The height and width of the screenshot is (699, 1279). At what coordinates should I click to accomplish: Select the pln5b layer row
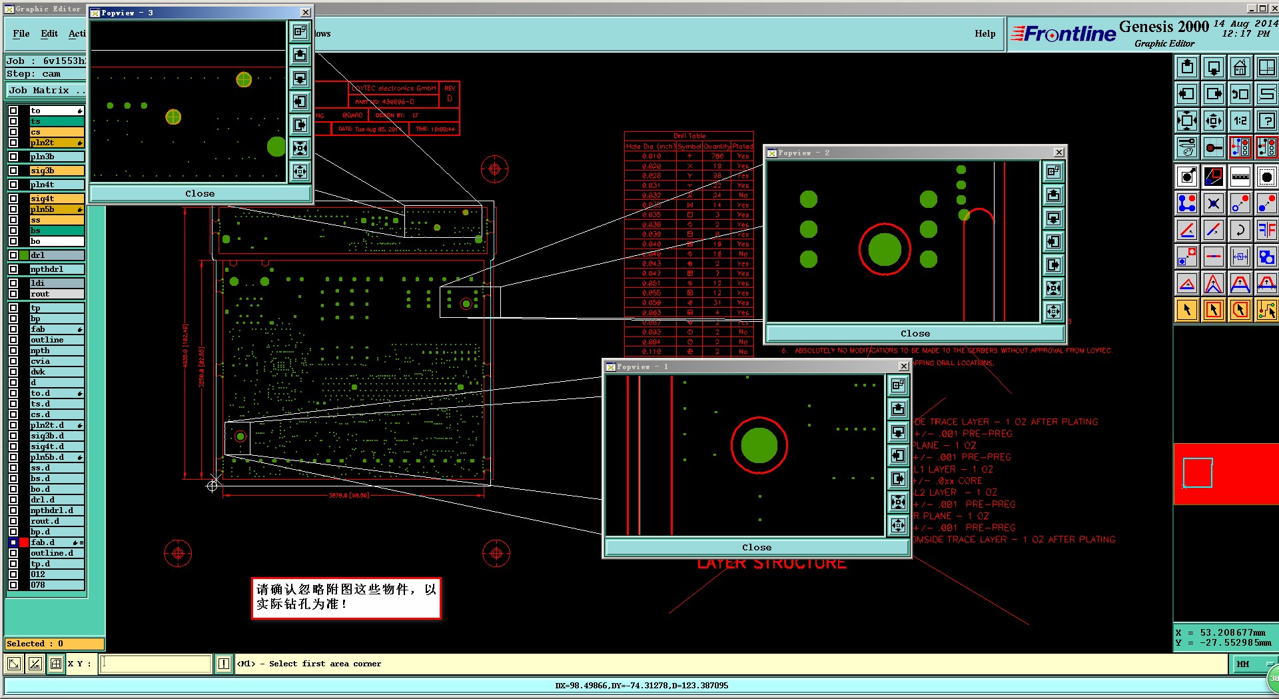click(x=57, y=209)
